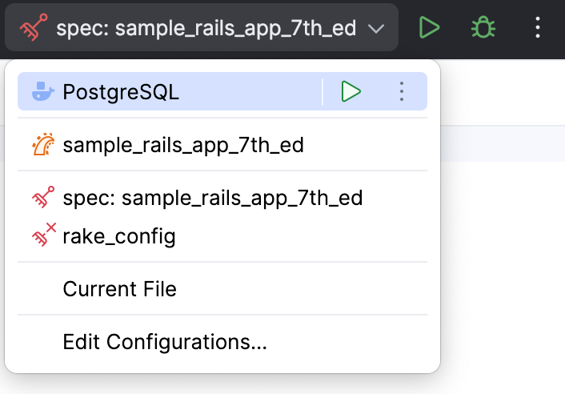Image resolution: width=565 pixels, height=394 pixels.
Task: Pick spec: sample_rails_app_7th_ed in the popup list
Action: coord(212,197)
